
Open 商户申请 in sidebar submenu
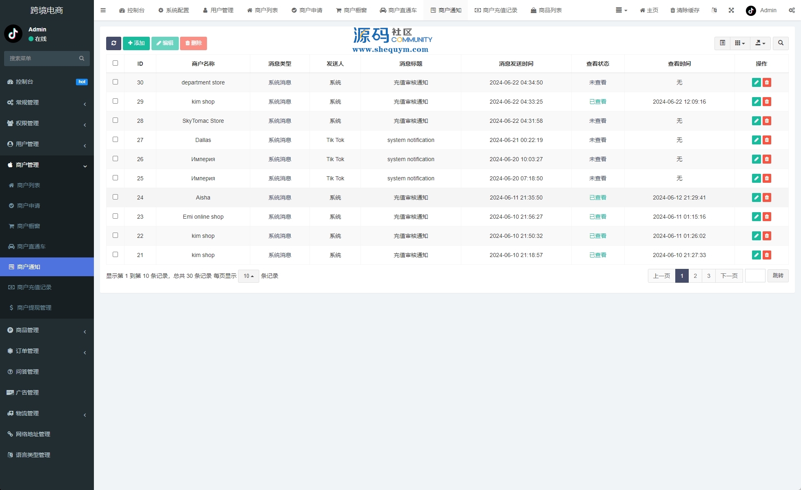47,206
